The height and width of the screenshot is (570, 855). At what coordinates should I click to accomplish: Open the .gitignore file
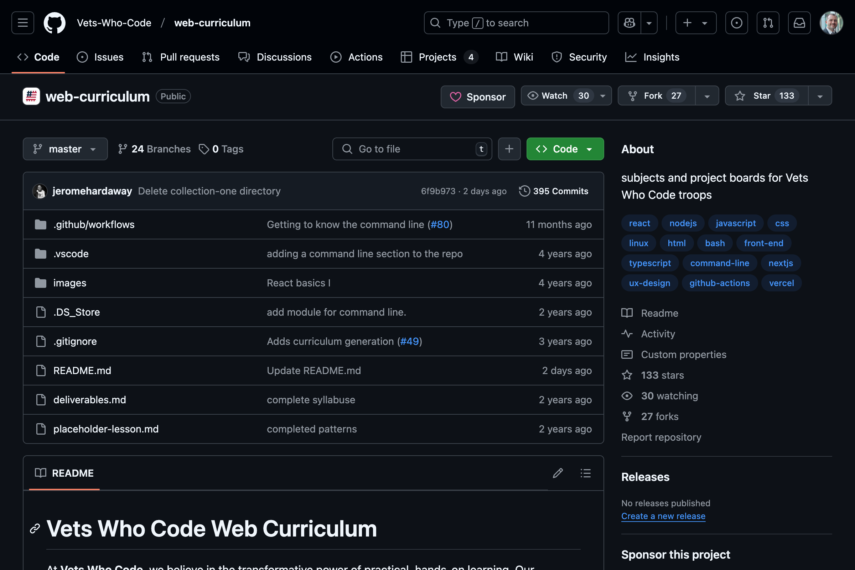[75, 341]
